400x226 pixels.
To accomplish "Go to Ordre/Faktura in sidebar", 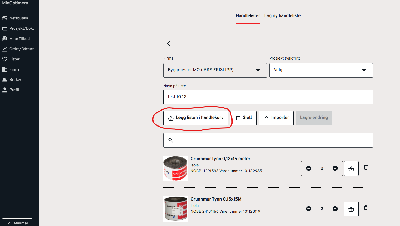I will [22, 49].
